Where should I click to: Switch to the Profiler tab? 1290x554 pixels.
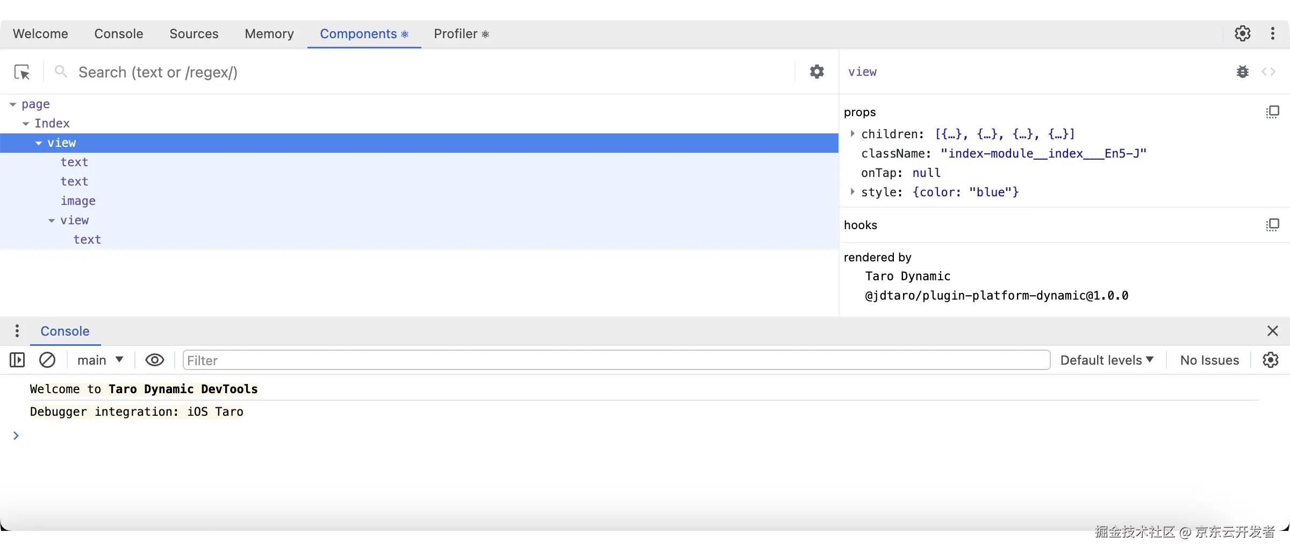455,33
